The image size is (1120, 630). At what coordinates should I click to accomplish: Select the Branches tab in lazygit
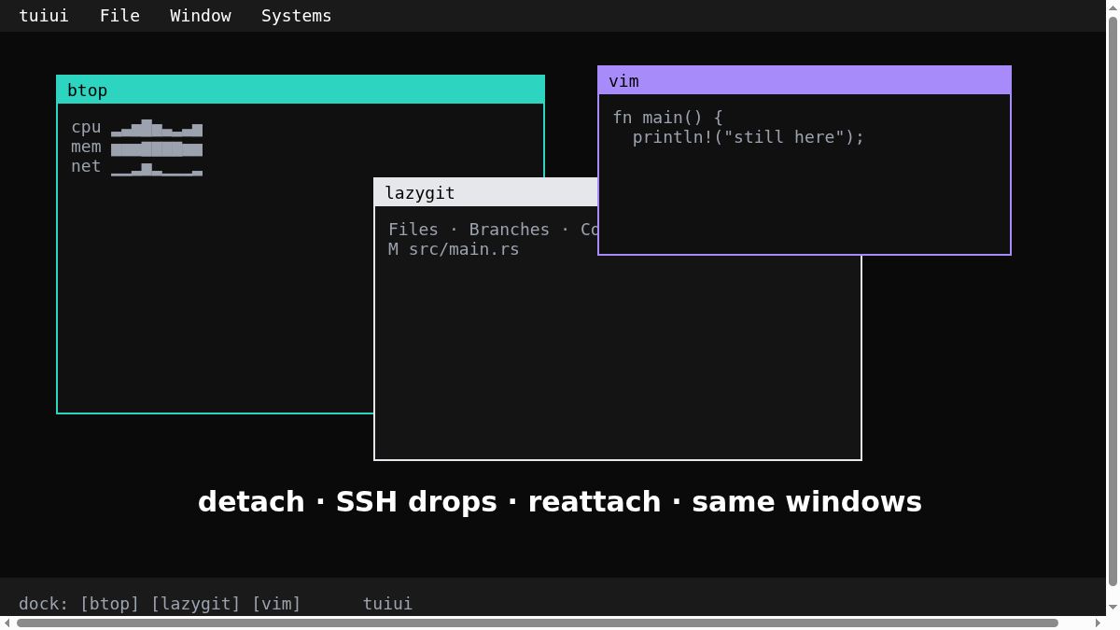pos(510,230)
